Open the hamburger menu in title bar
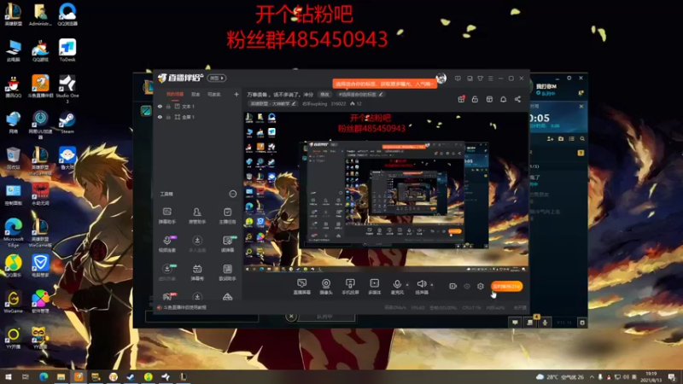 490,79
